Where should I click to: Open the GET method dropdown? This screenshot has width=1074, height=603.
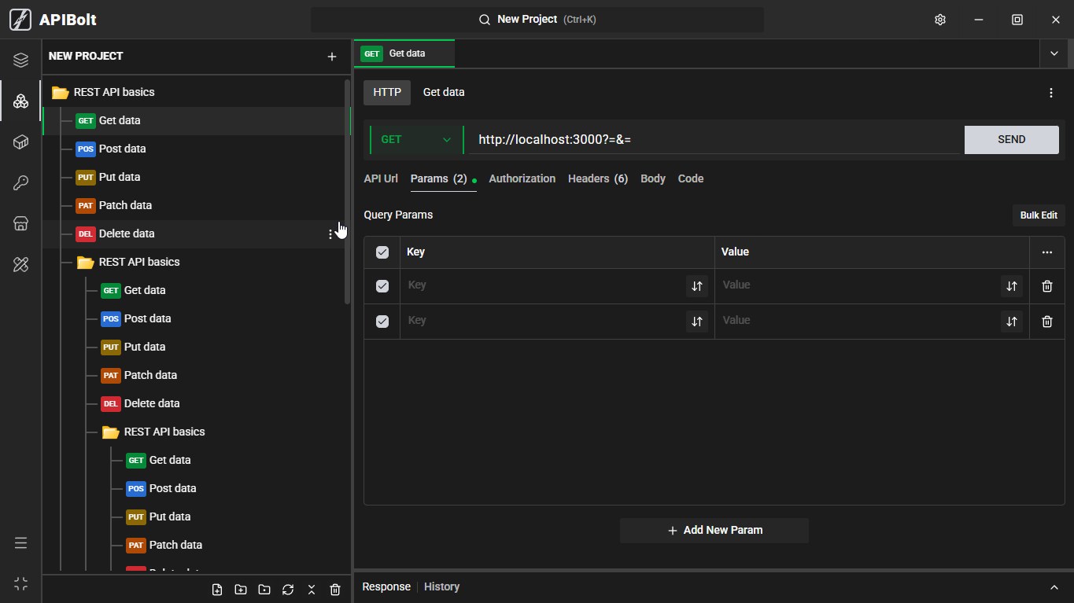pos(416,140)
